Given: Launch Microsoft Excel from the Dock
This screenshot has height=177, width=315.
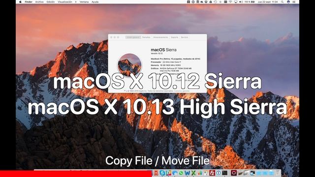Looking at the screenshot, I should click(x=193, y=173).
